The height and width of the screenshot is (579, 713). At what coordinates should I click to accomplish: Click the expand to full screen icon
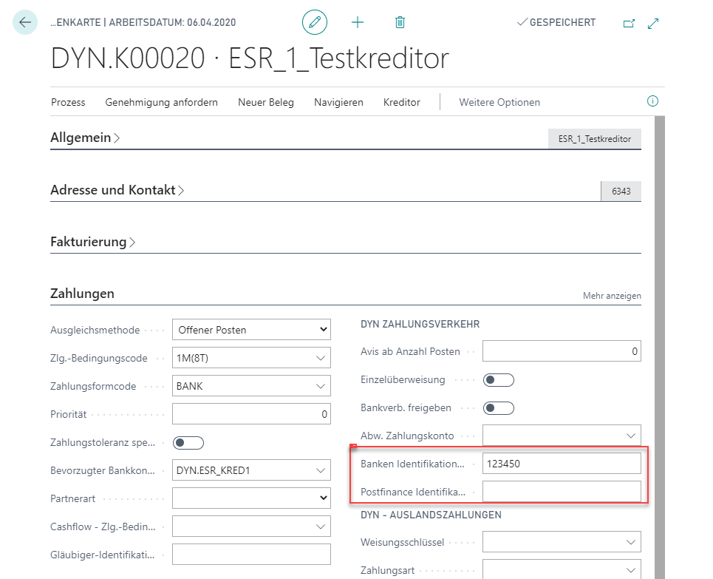coord(653,23)
